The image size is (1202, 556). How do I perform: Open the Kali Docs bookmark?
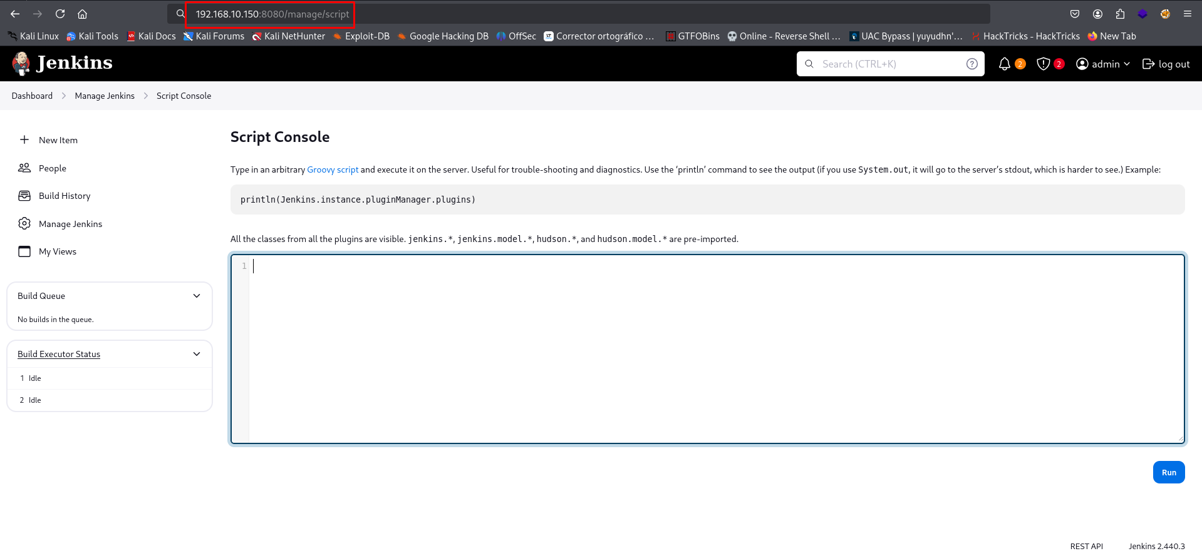click(151, 36)
